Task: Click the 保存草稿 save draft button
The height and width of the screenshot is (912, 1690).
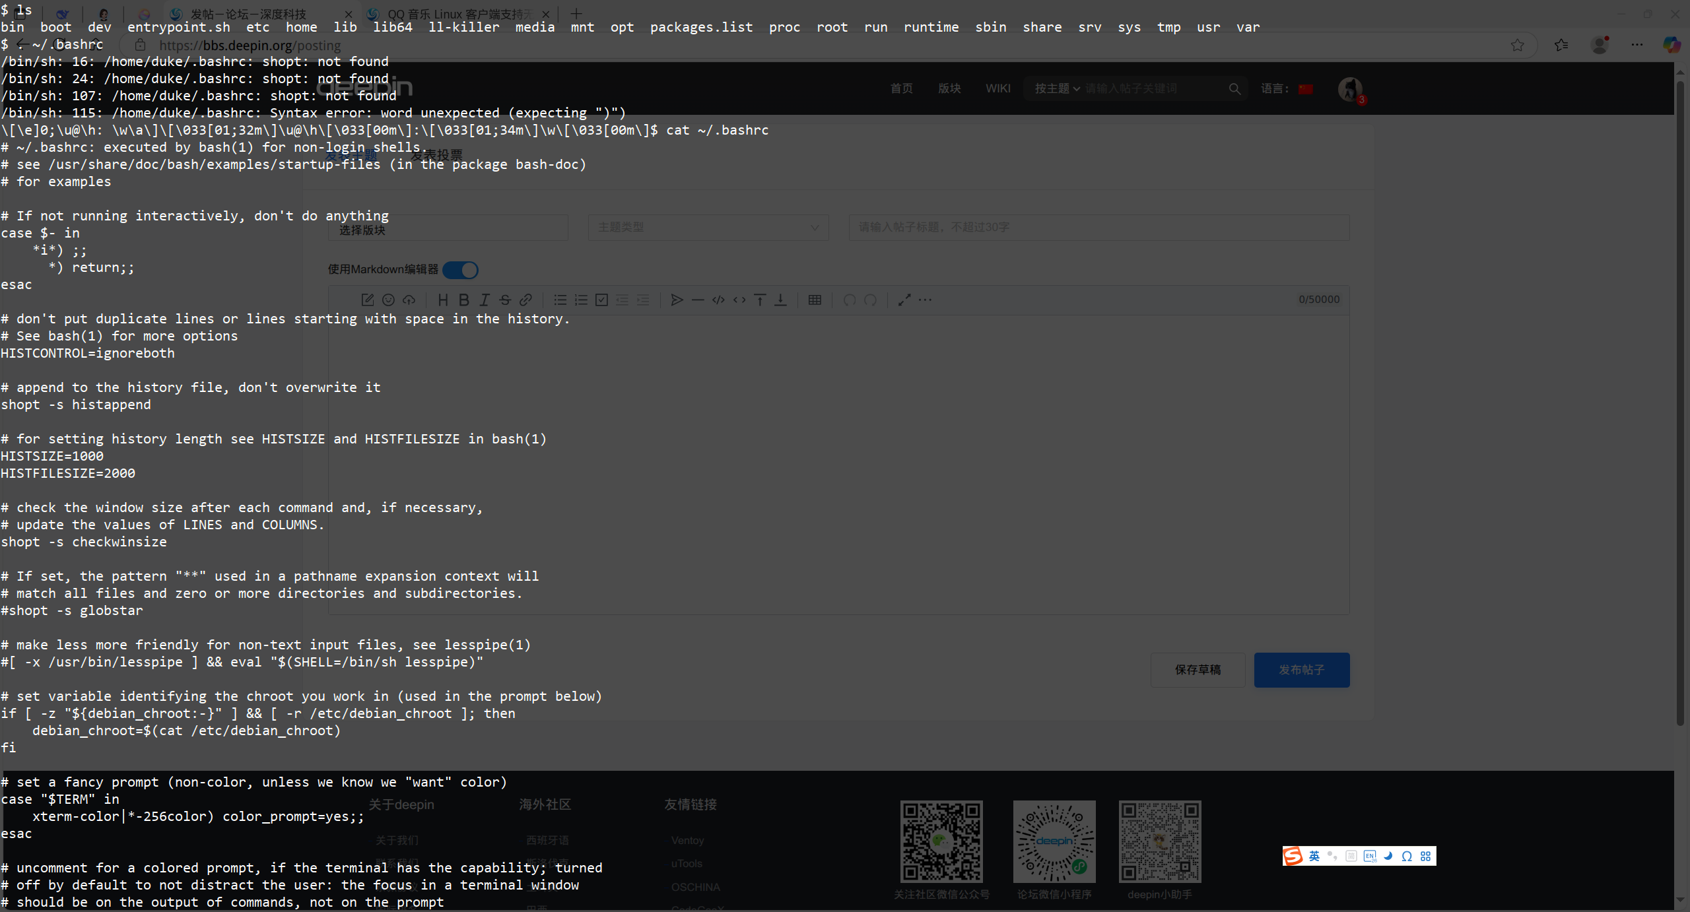Action: (x=1198, y=670)
